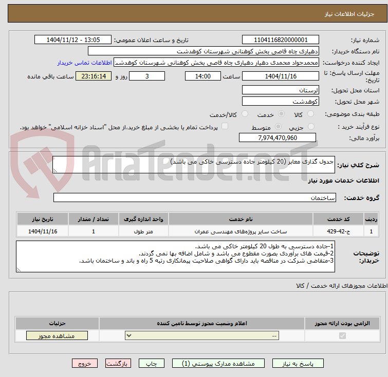Toggle the اسناد خزانه اسلامی payment checkbox
The width and height of the screenshot is (388, 377).
tap(225, 126)
